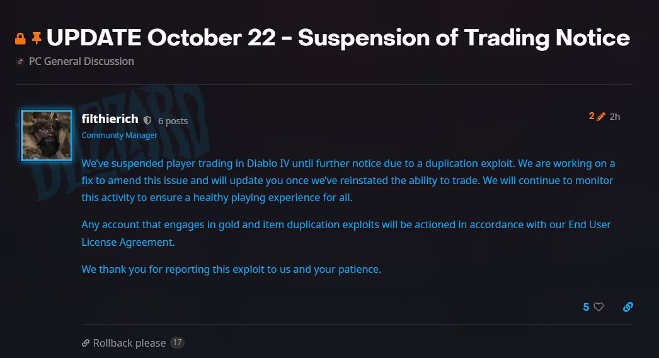This screenshot has width=659, height=358.
Task: Click the moderator shield icon beside filthierich
Action: pyautogui.click(x=147, y=120)
